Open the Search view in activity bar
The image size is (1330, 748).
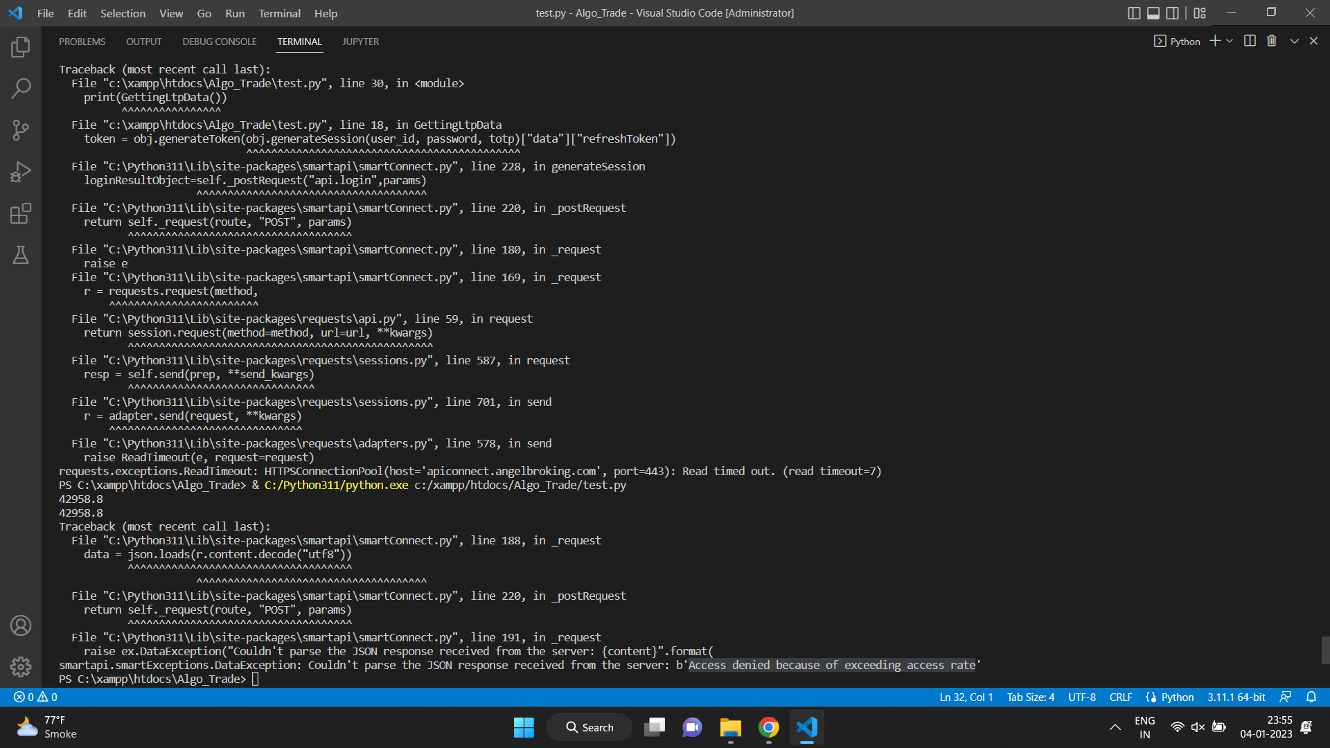(x=21, y=88)
